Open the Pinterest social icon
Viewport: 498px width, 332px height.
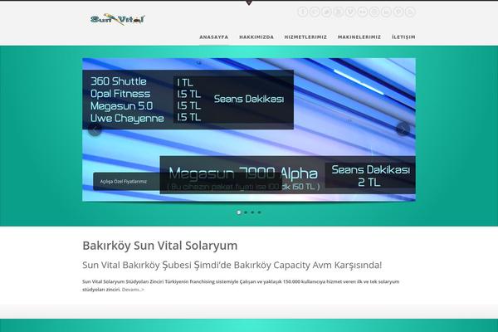pyautogui.click(x=398, y=12)
